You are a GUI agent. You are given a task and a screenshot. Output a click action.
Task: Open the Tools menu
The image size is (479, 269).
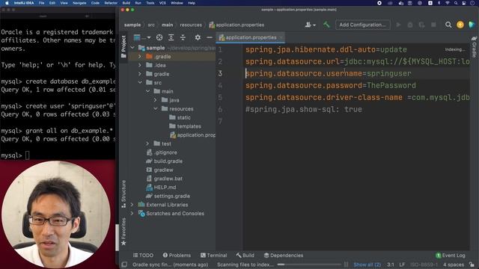coord(150,3)
